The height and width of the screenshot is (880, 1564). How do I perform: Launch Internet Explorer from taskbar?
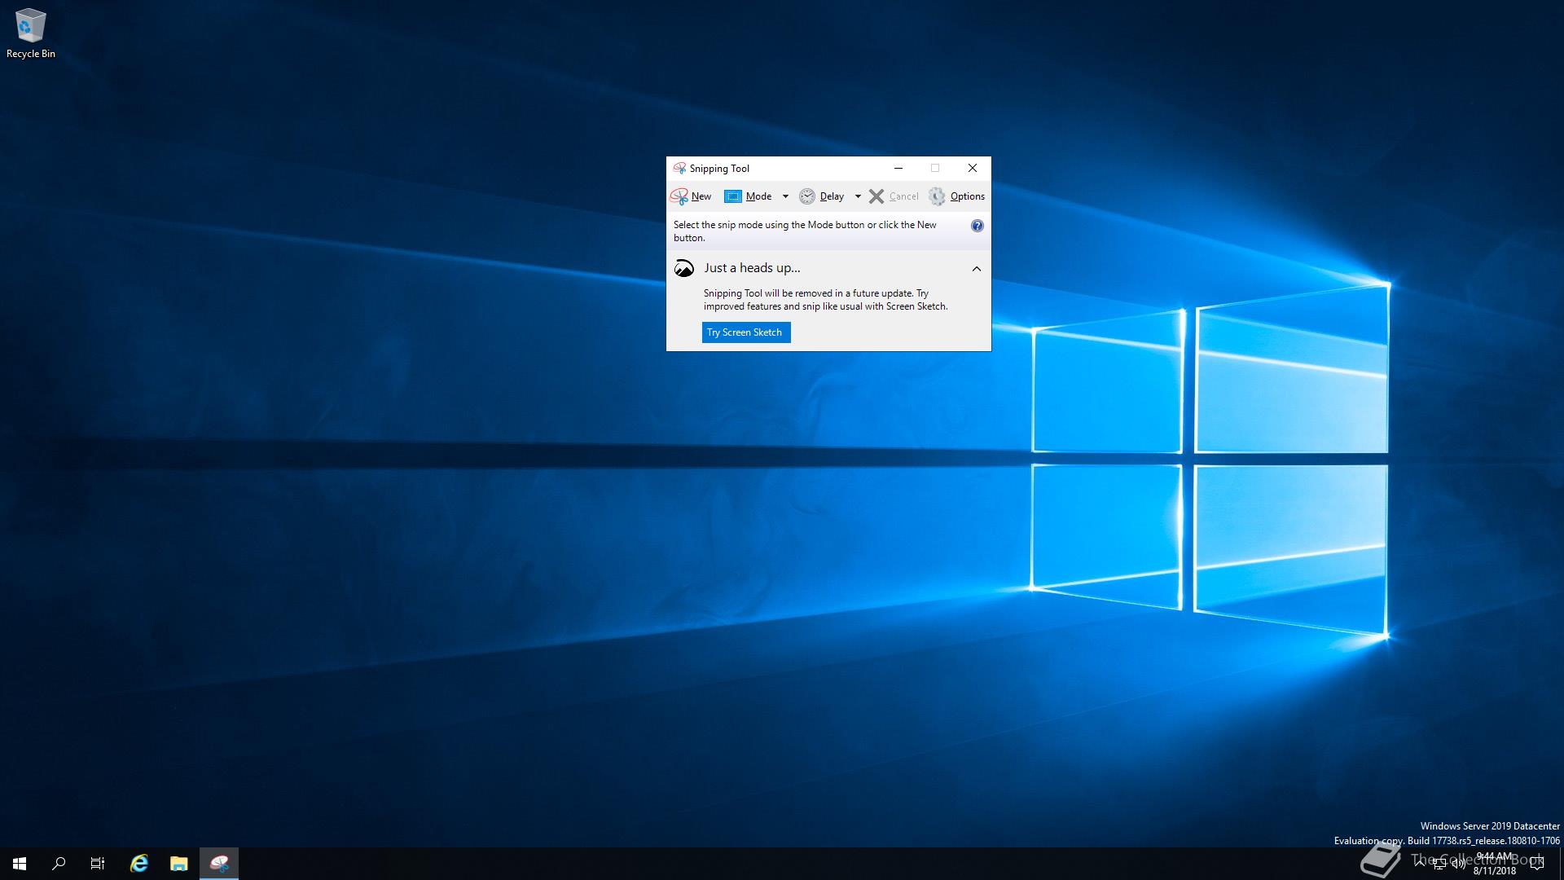click(139, 864)
